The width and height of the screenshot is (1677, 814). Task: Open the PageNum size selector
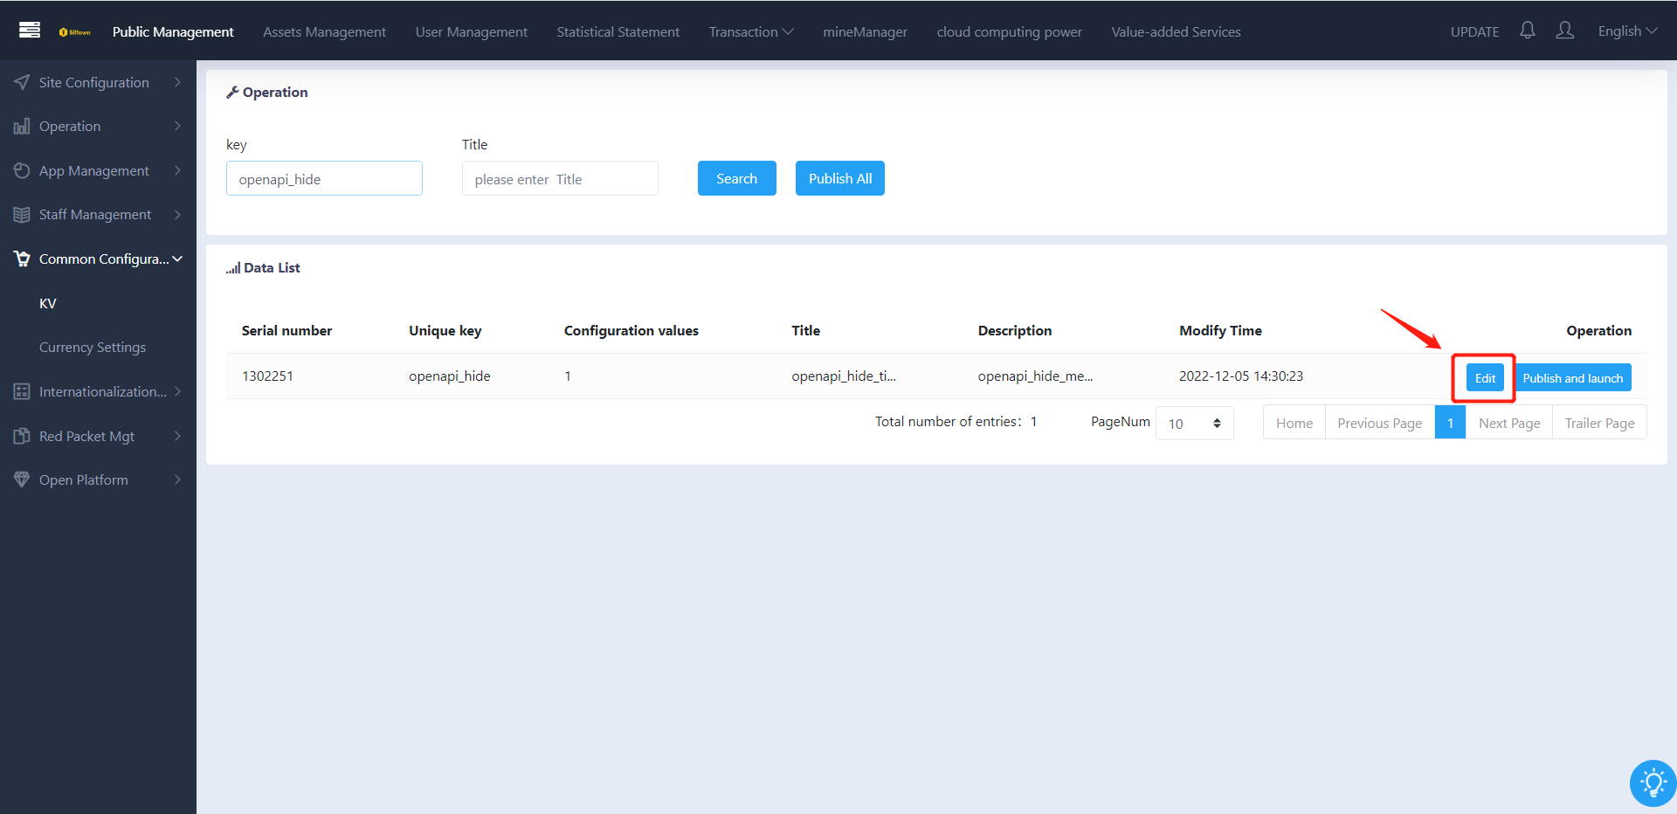[1194, 424]
